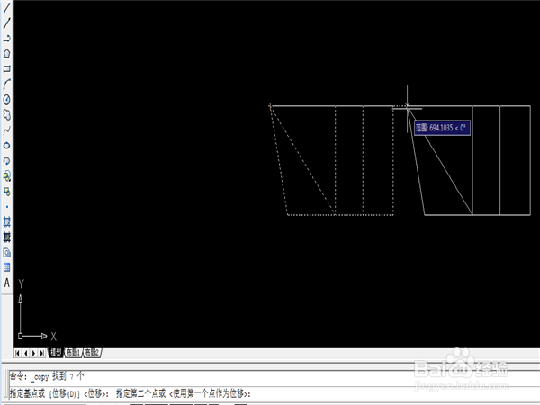Switch to the 布局2 layout tab
The image size is (540, 405).
(x=92, y=353)
